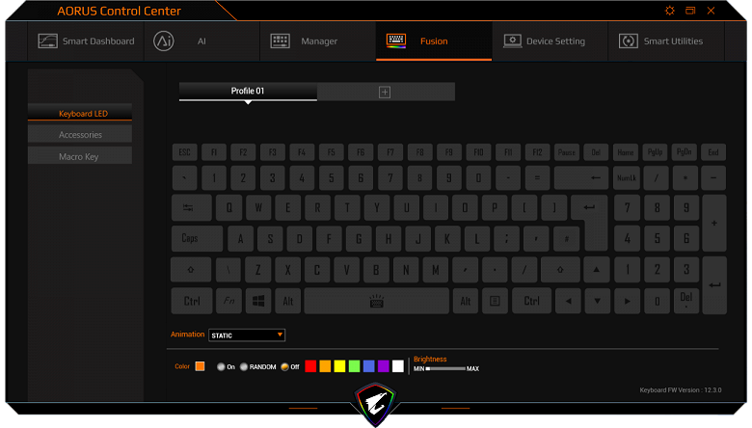This screenshot has width=752, height=428.
Task: Select the numpad asterisk key
Action: [x=685, y=177]
